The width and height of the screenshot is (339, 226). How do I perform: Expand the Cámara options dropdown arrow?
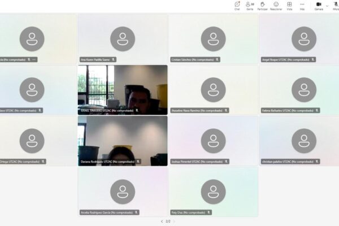tap(327, 6)
